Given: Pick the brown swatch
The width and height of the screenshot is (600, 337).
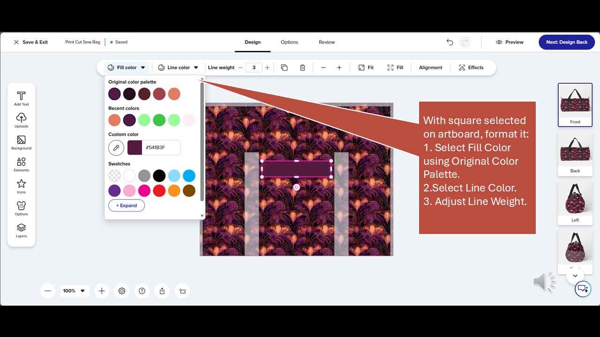Looking at the screenshot, I should (x=189, y=191).
